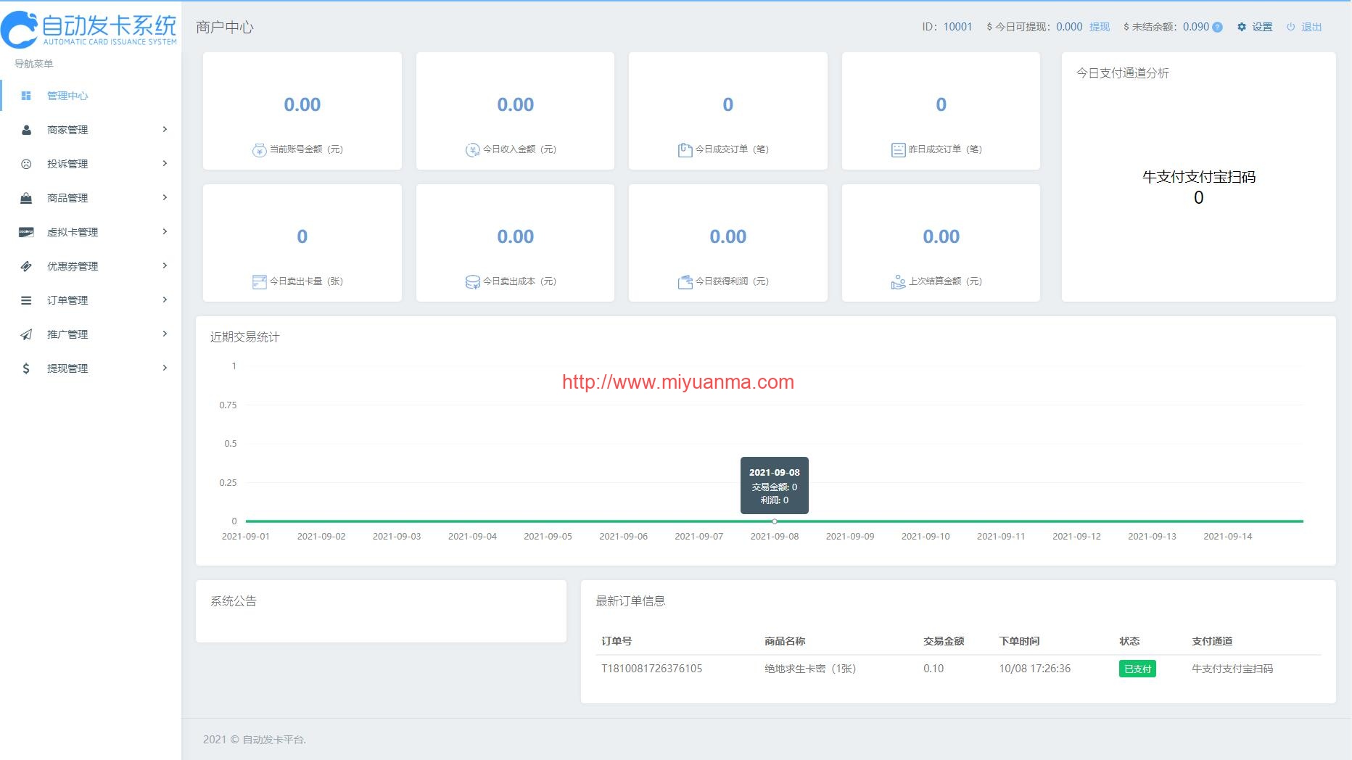
Task: Expand the 虚拟卡管理 chevron
Action: click(165, 231)
